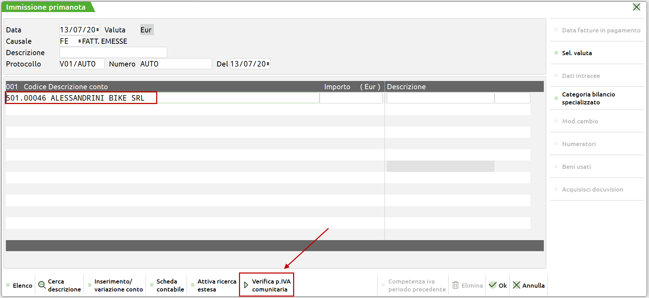Click the row Descrizione cell in the grid
This screenshot has width=649, height=298.
[440, 98]
